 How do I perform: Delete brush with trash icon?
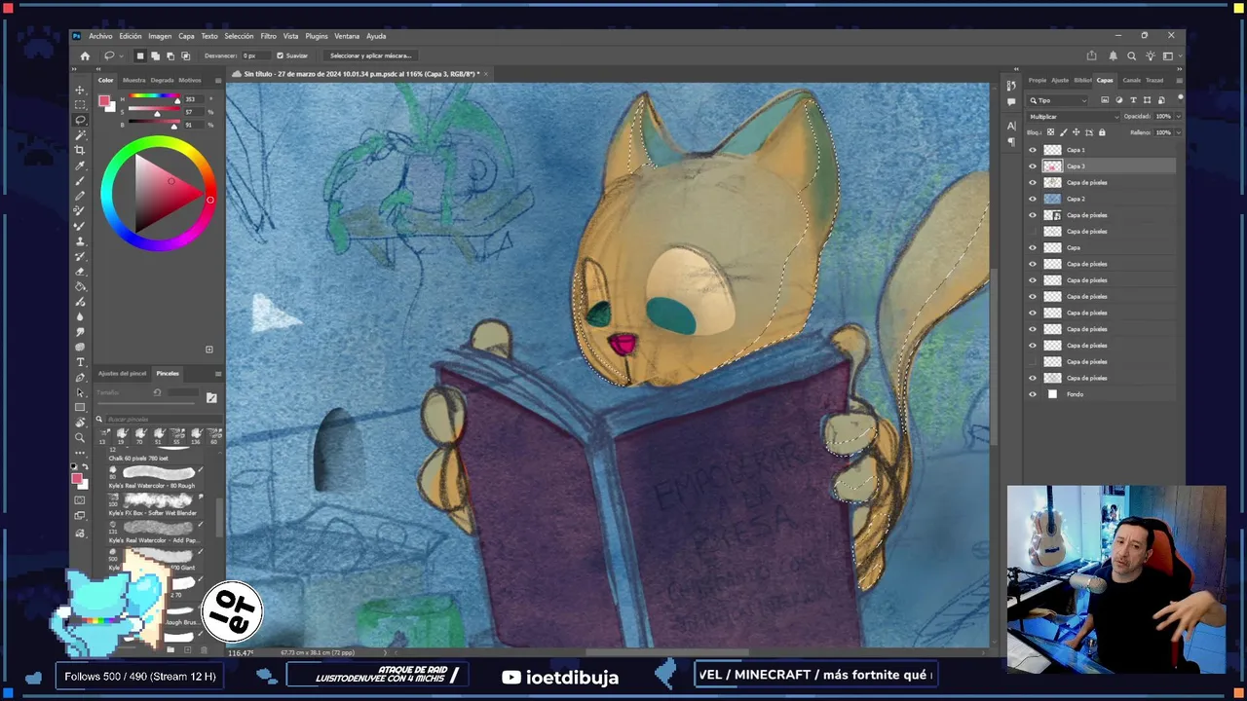(204, 649)
